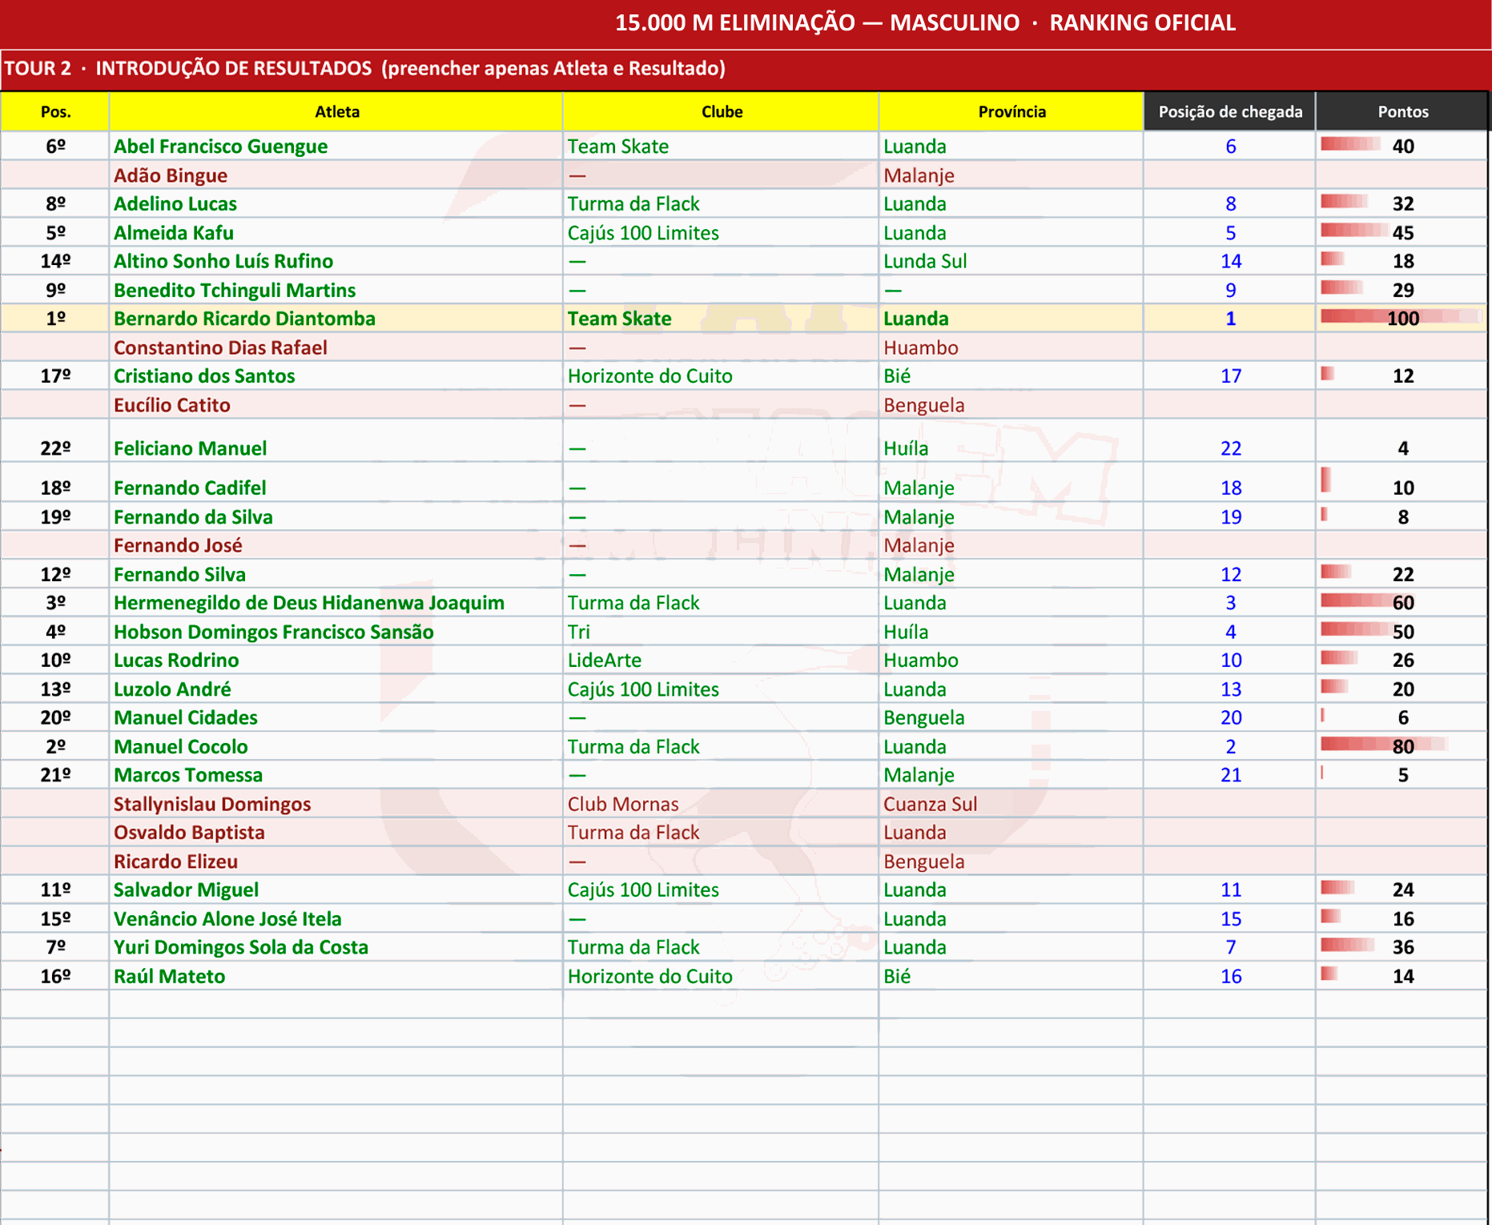Image resolution: width=1492 pixels, height=1225 pixels.
Task: Select the 'Pontos' column header
Action: pos(1402,111)
